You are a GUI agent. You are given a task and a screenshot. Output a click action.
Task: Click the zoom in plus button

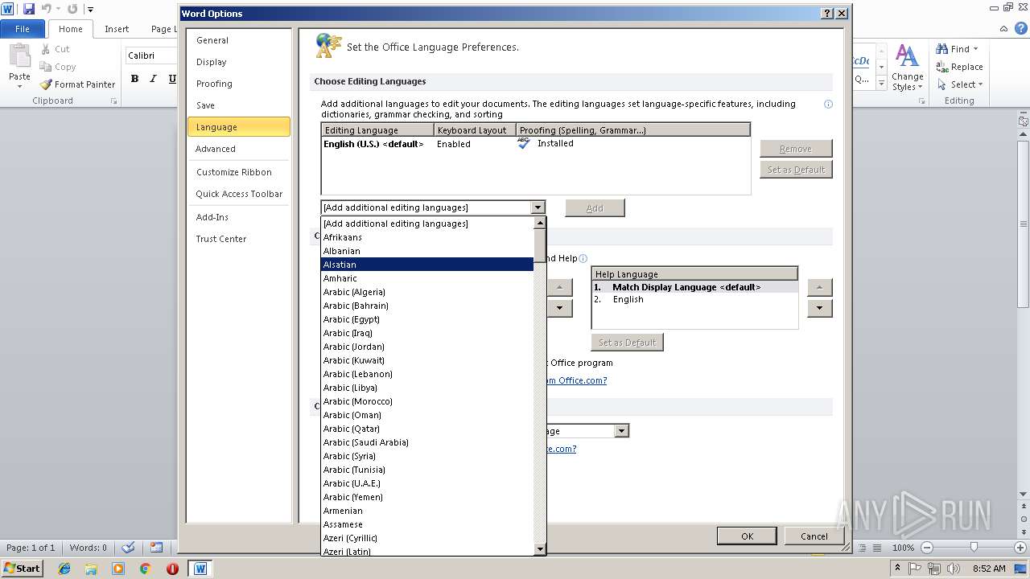point(1021,548)
